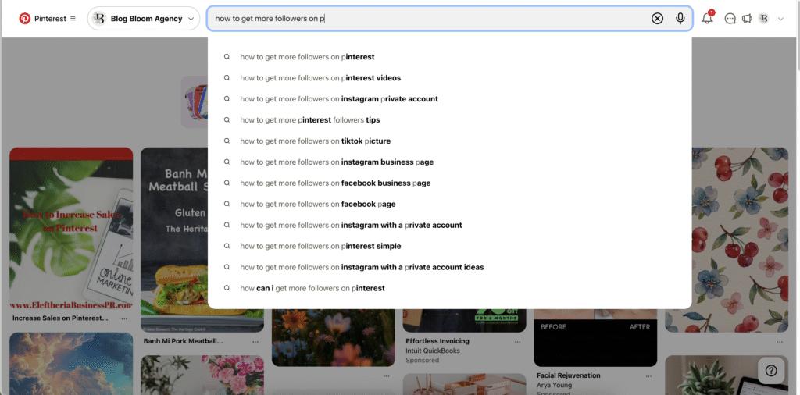Screen dimensions: 800x395
Task: Open the Pinterest hamburger menu
Action: tap(73, 19)
